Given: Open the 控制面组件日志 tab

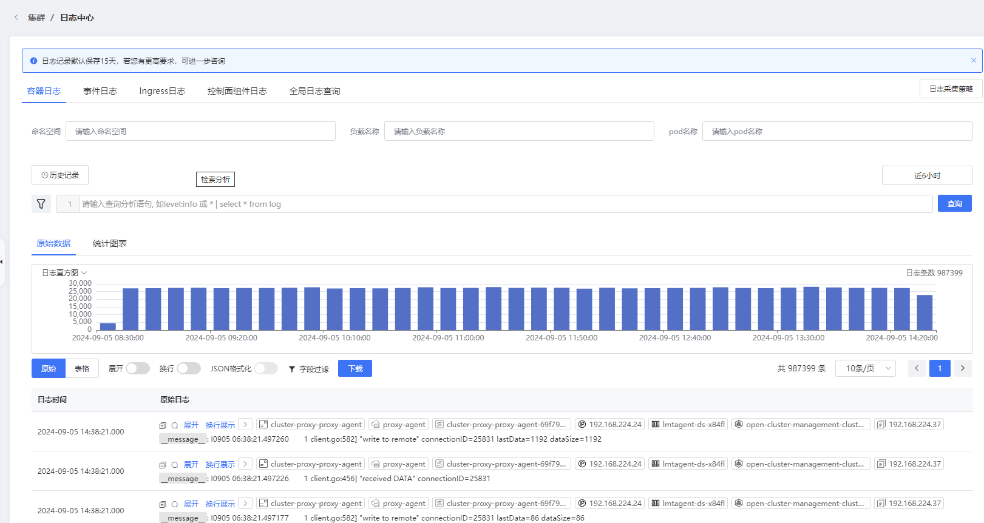Looking at the screenshot, I should coord(237,91).
